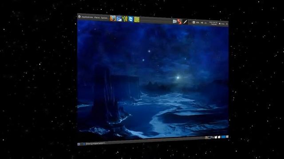Click the white diagonal pen tray icon
Viewport: 284px width, 159px height.
(185, 22)
